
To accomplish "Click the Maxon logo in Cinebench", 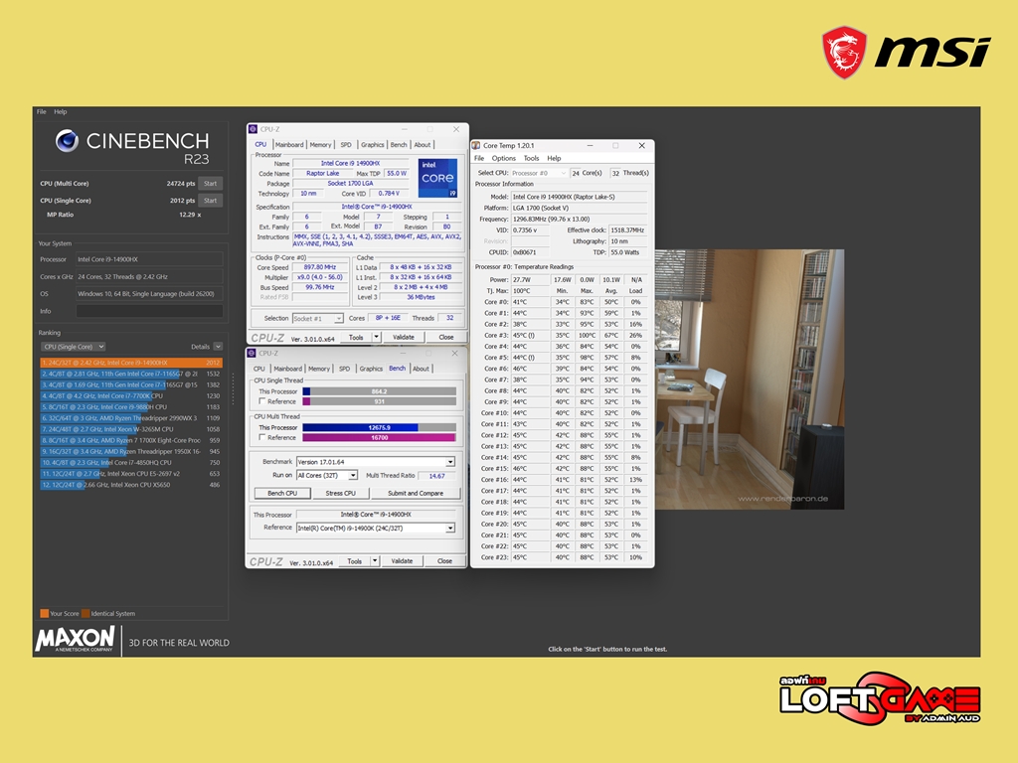I will [75, 639].
